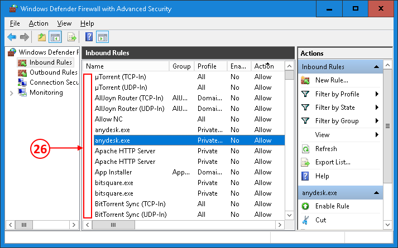Expand the Monitoring tree node
The width and height of the screenshot is (398, 248).
pos(11,93)
